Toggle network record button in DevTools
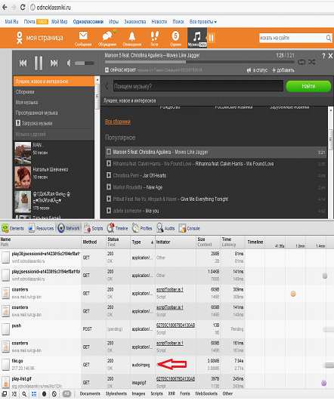This screenshot has height=407, width=334. pyautogui.click(x=44, y=394)
